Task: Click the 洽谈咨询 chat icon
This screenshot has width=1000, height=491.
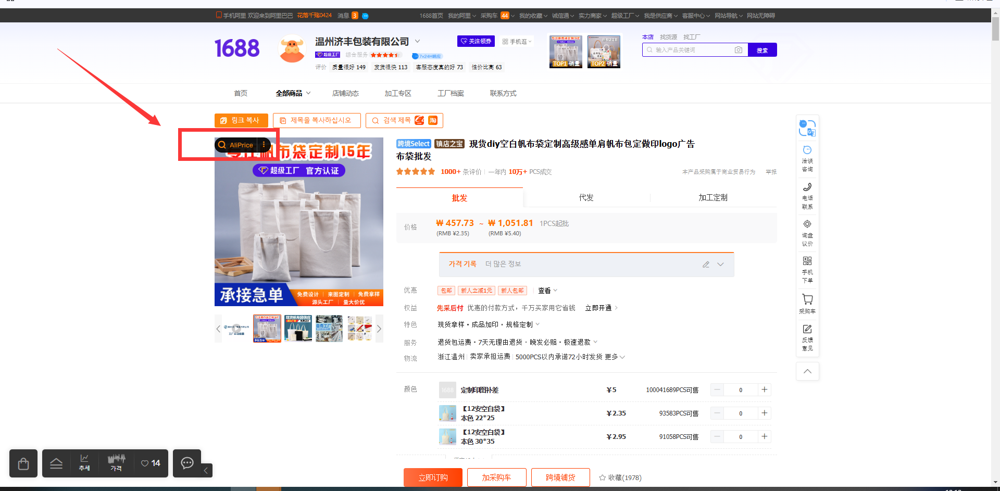Action: click(807, 159)
